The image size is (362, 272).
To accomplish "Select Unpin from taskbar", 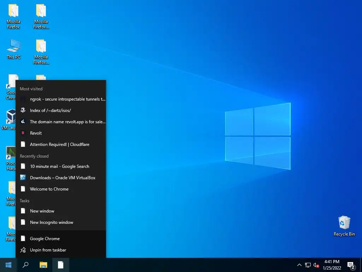I will pyautogui.click(x=61, y=250).
